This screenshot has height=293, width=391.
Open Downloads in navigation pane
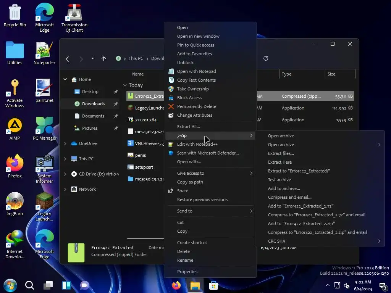click(90, 104)
